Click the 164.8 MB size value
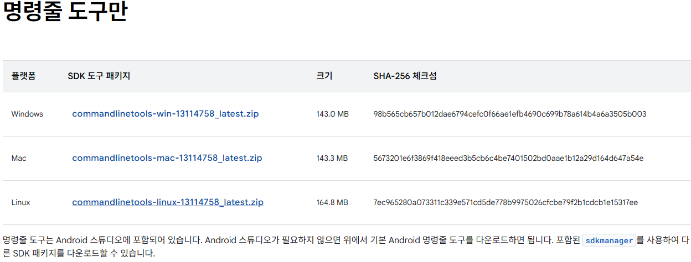The image size is (691, 262). click(x=332, y=202)
